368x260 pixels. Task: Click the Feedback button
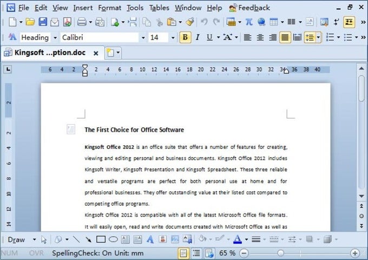249,8
